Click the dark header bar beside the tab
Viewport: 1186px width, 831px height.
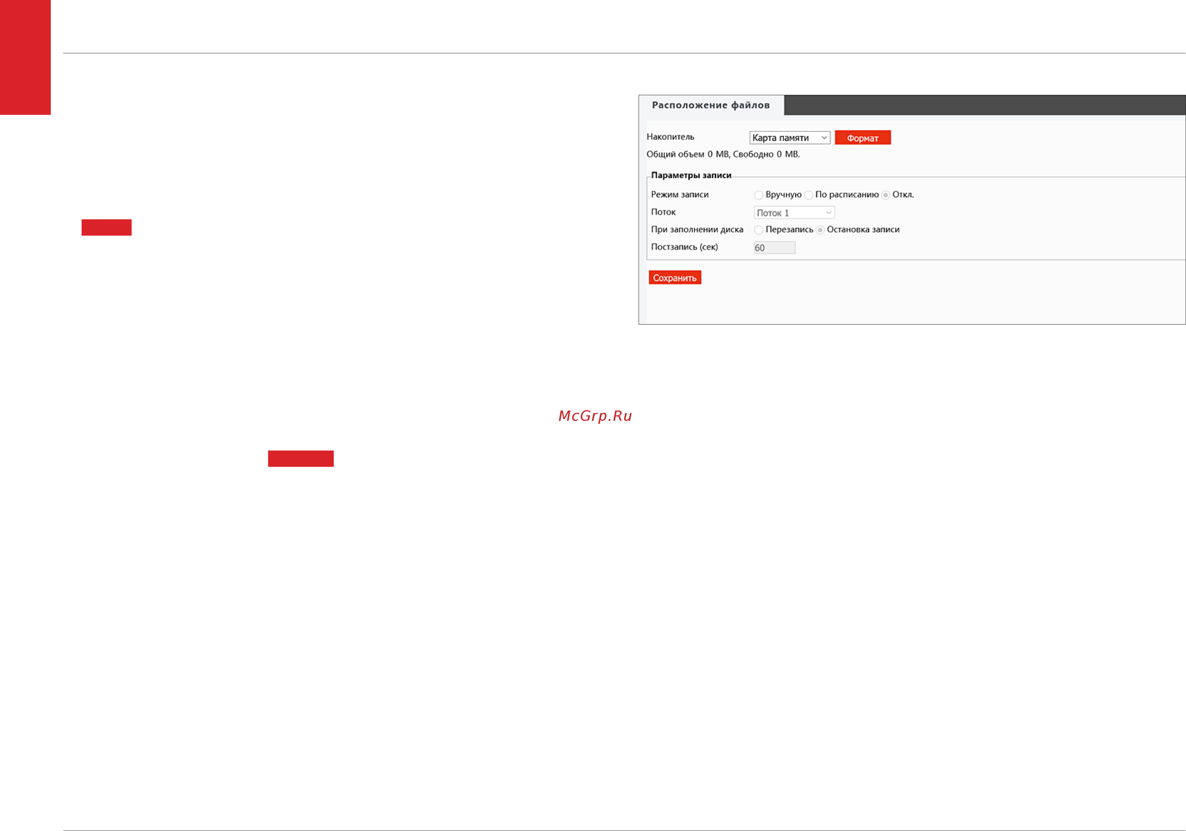pyautogui.click(x=985, y=105)
